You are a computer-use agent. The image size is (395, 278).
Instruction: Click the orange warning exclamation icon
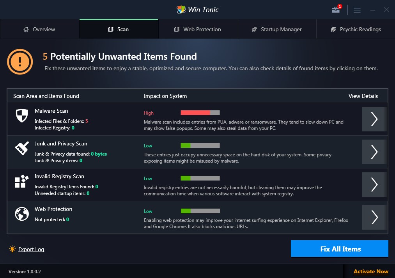20,62
